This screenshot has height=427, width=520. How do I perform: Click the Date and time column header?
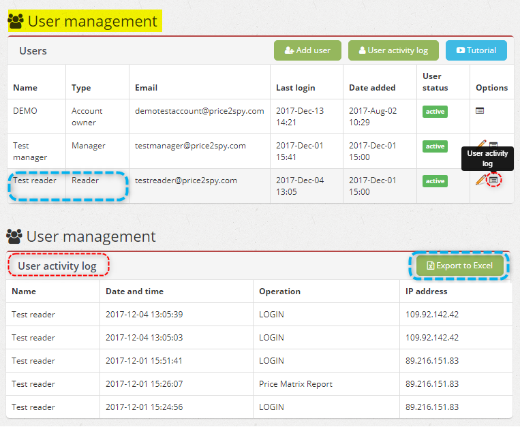coord(134,291)
